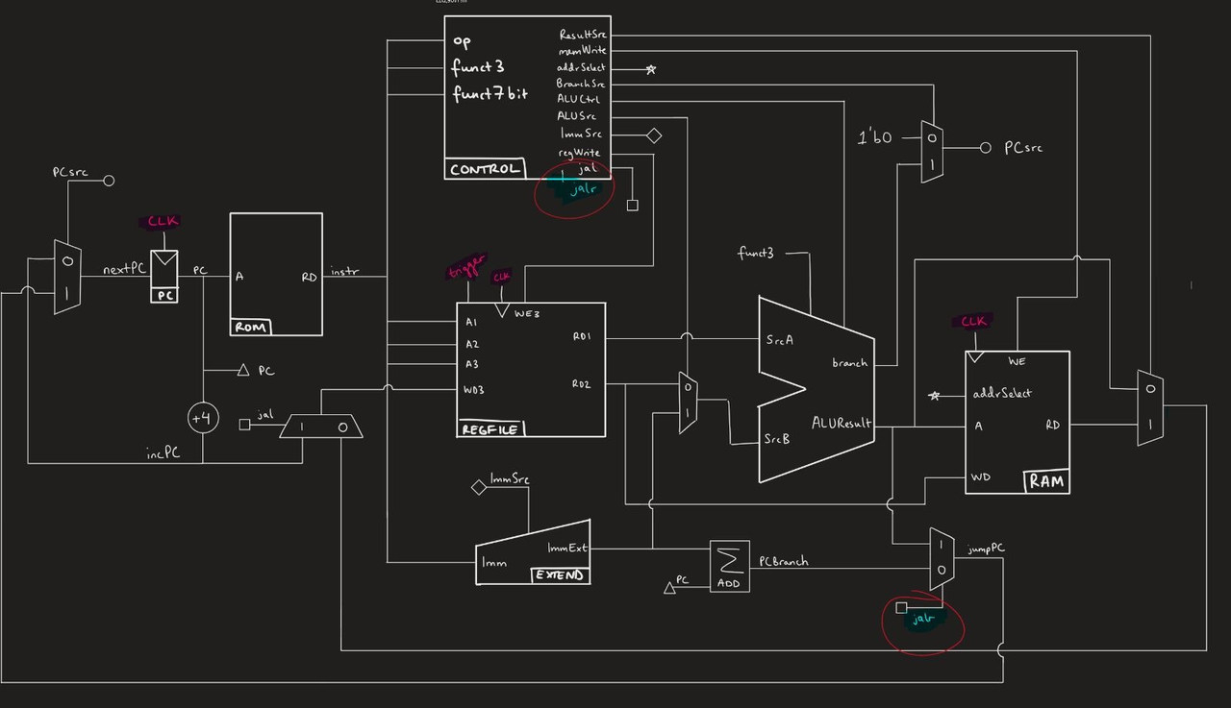This screenshot has width=1231, height=708.
Task: Select the ALUSrc multiplexer before SrcB
Action: pyautogui.click(x=688, y=403)
